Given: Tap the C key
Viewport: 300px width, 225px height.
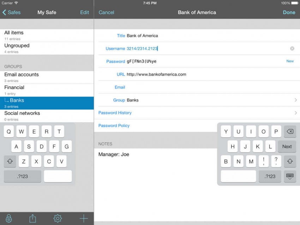Looking at the screenshot, I should [x=49, y=161].
